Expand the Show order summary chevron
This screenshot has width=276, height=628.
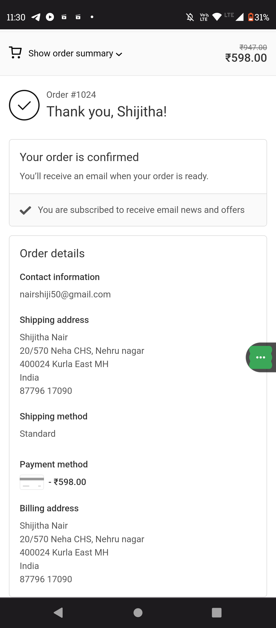119,54
